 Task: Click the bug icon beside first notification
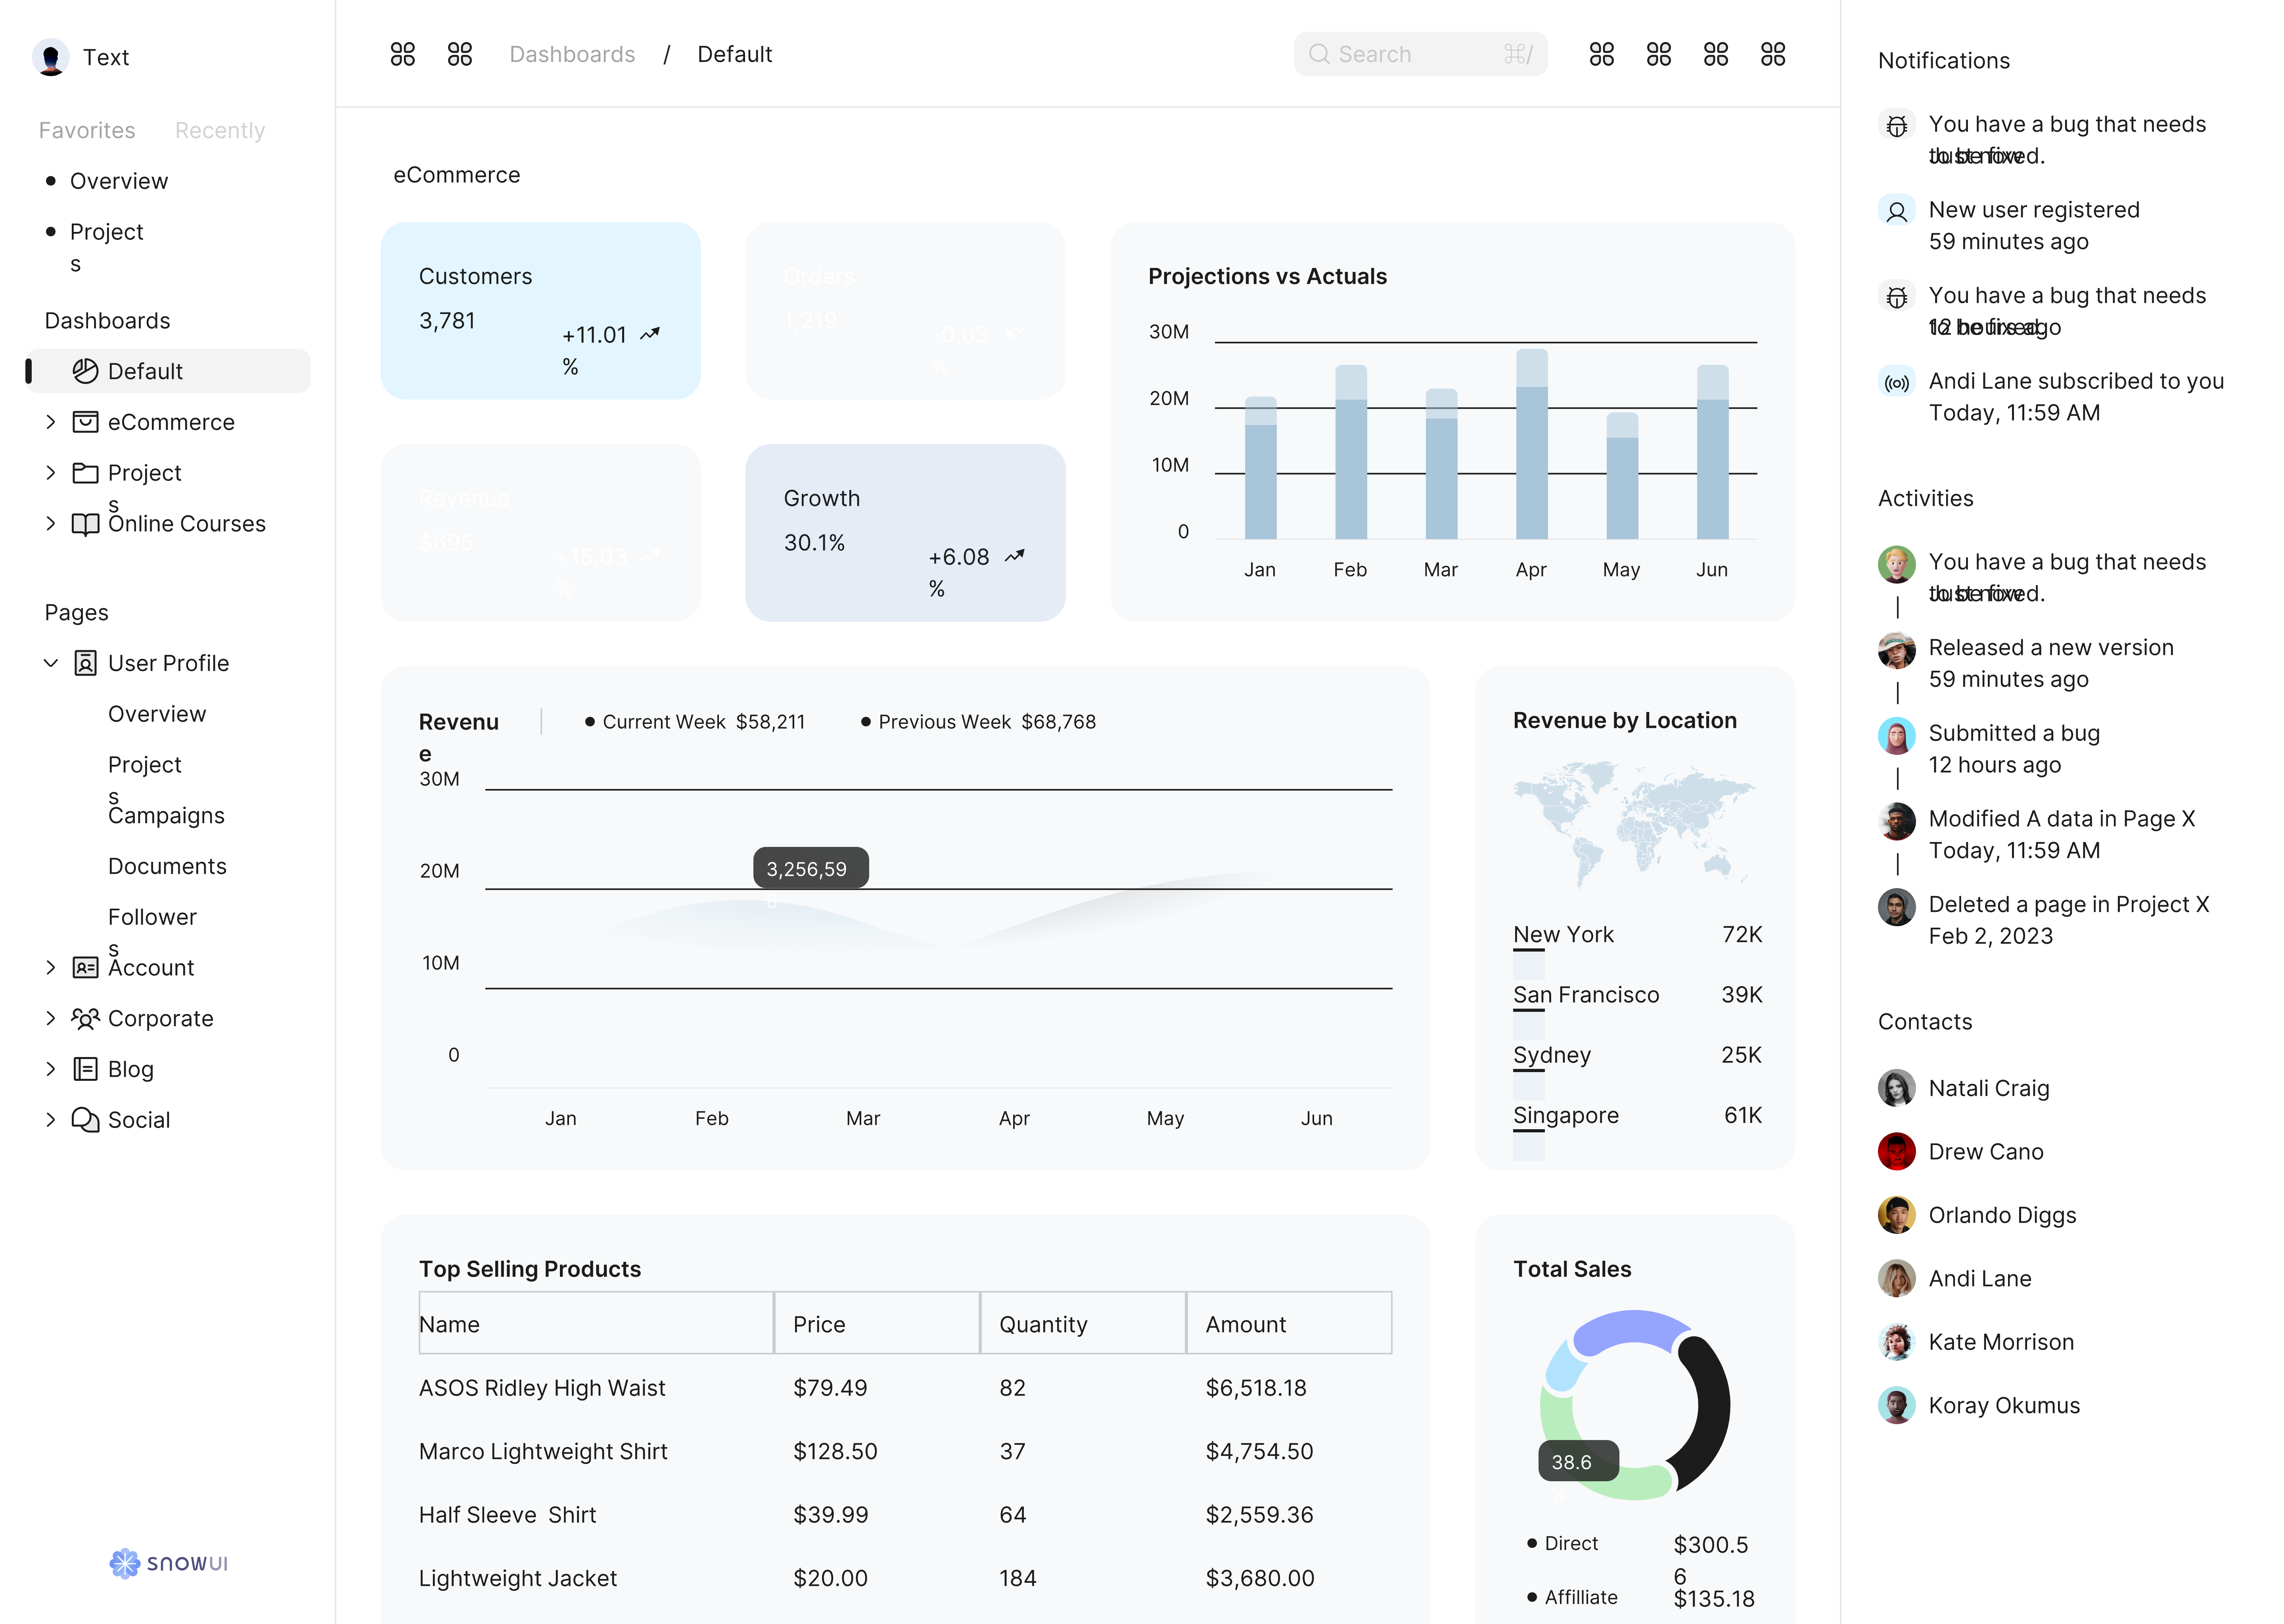coord(1896,126)
